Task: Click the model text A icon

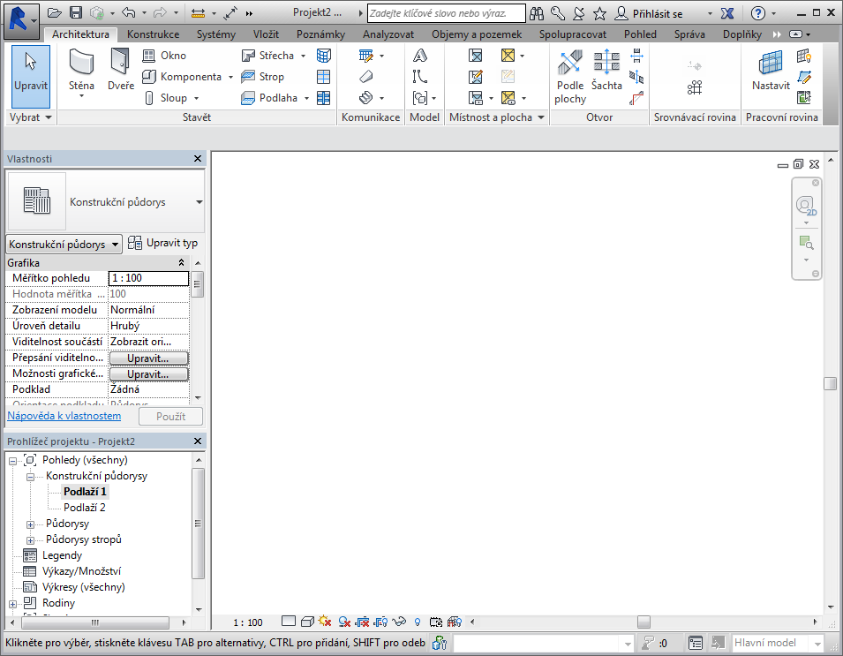Action: click(x=420, y=56)
